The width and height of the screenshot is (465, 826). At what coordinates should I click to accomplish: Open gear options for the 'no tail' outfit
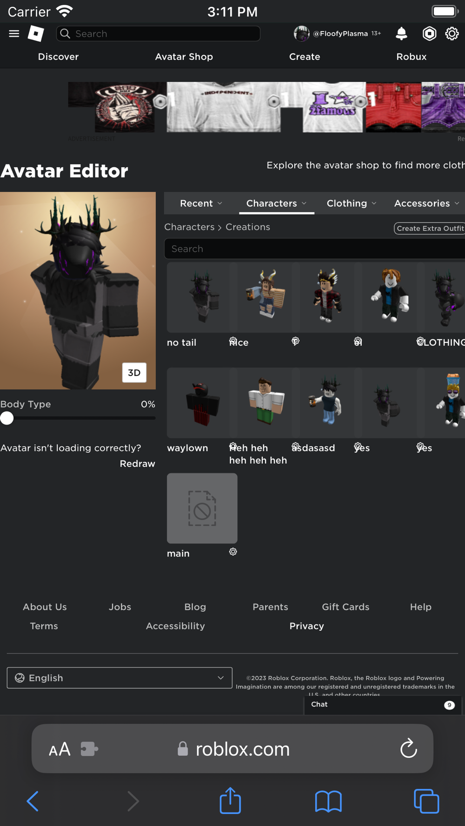pyautogui.click(x=233, y=341)
